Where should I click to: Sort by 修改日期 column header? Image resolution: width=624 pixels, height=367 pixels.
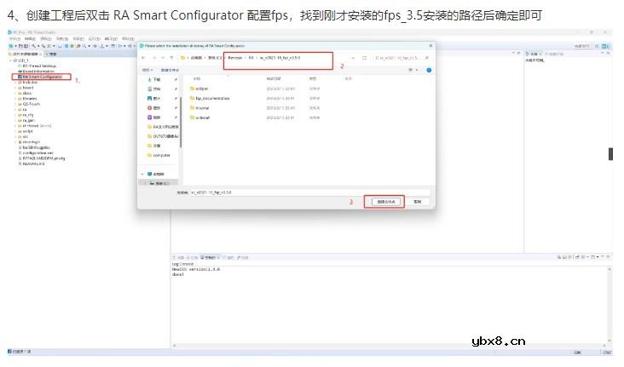[x=274, y=78]
